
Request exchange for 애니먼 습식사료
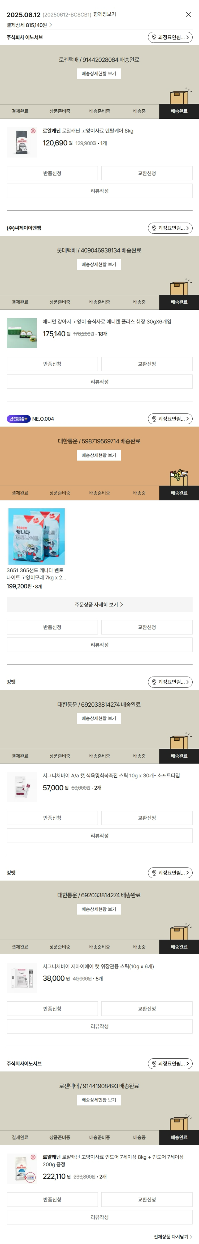click(147, 364)
